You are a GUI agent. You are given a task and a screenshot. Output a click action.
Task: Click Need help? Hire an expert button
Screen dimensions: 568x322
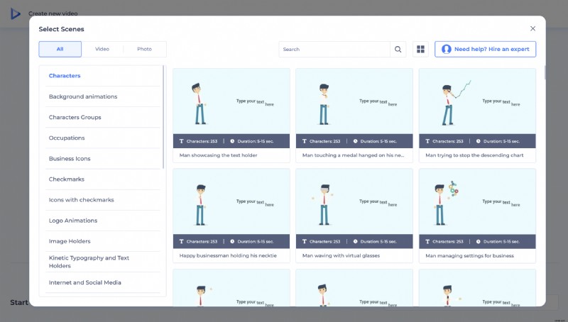486,50
